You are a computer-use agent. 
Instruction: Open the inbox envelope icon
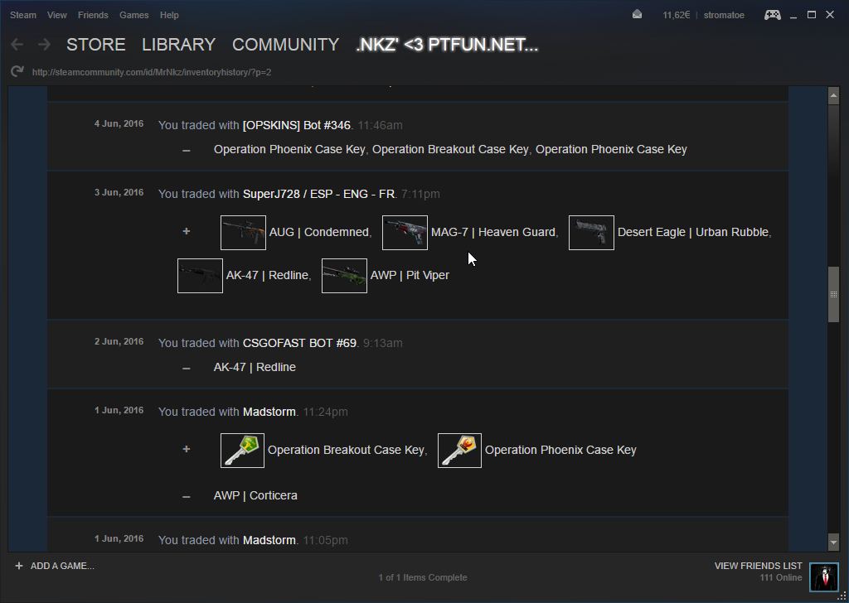click(x=637, y=15)
